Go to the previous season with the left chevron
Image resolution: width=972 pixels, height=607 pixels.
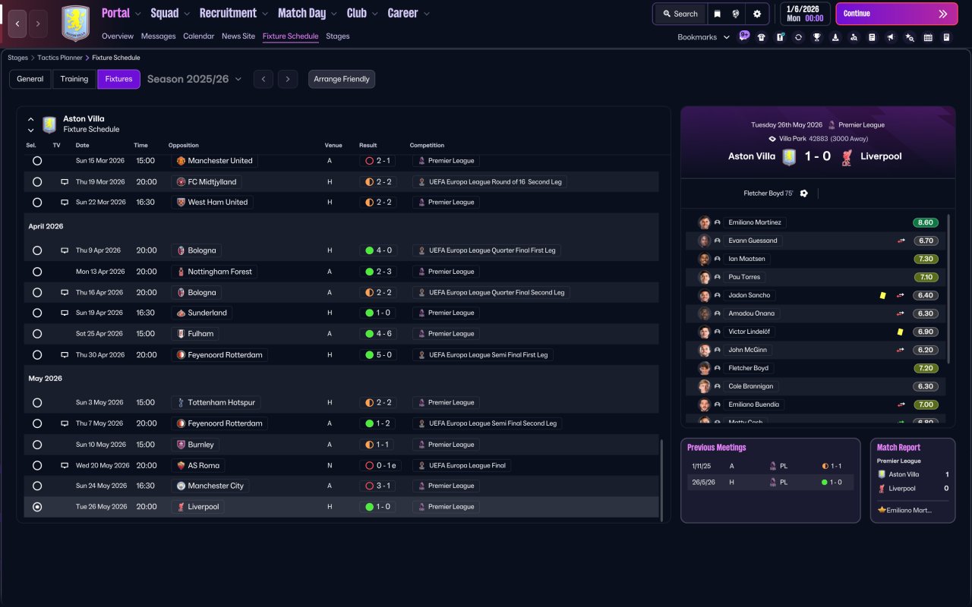(x=264, y=79)
